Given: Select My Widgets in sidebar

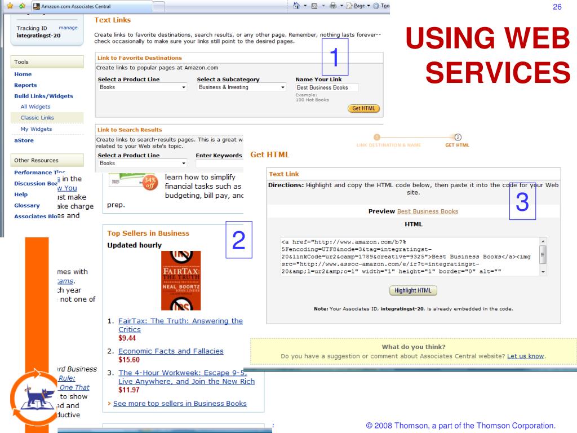Looking at the screenshot, I should [x=36, y=129].
